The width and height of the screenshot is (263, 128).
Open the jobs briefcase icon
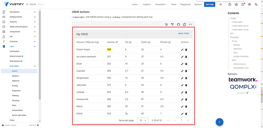236,4
